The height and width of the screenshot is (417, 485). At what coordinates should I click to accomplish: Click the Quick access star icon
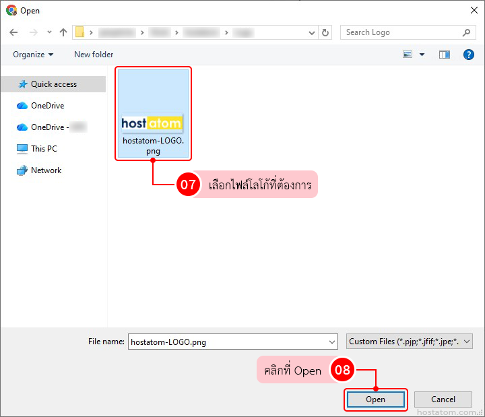23,84
